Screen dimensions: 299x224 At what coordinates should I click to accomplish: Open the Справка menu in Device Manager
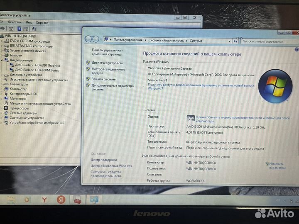tap(42, 23)
